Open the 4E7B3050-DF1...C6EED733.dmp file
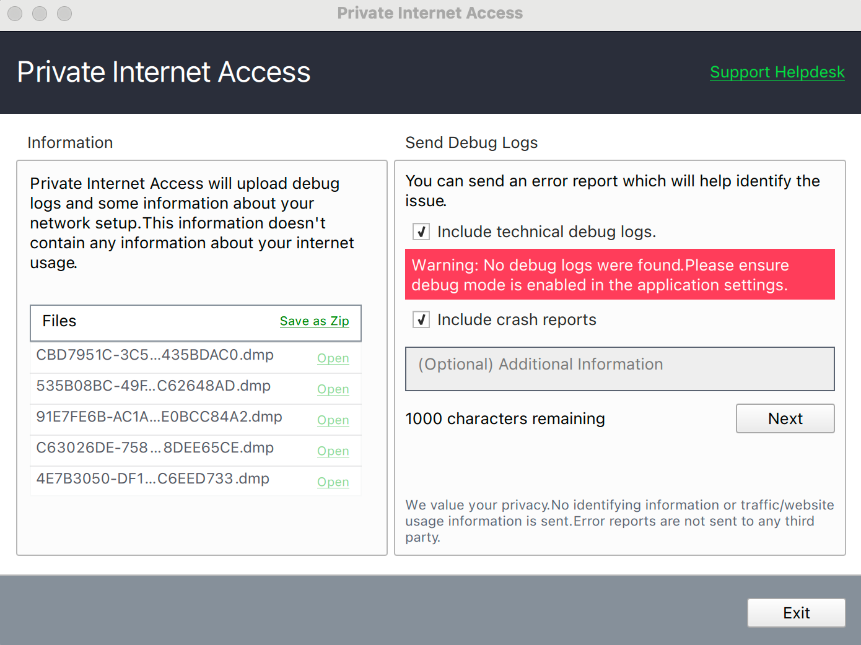Image resolution: width=861 pixels, height=645 pixels. (x=333, y=482)
